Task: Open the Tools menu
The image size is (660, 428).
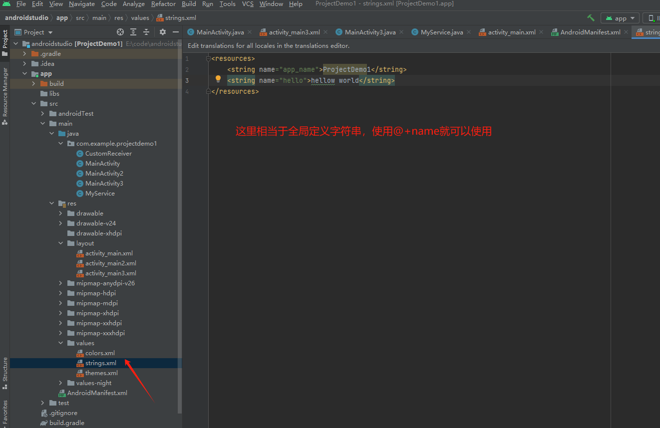Action: (x=227, y=4)
